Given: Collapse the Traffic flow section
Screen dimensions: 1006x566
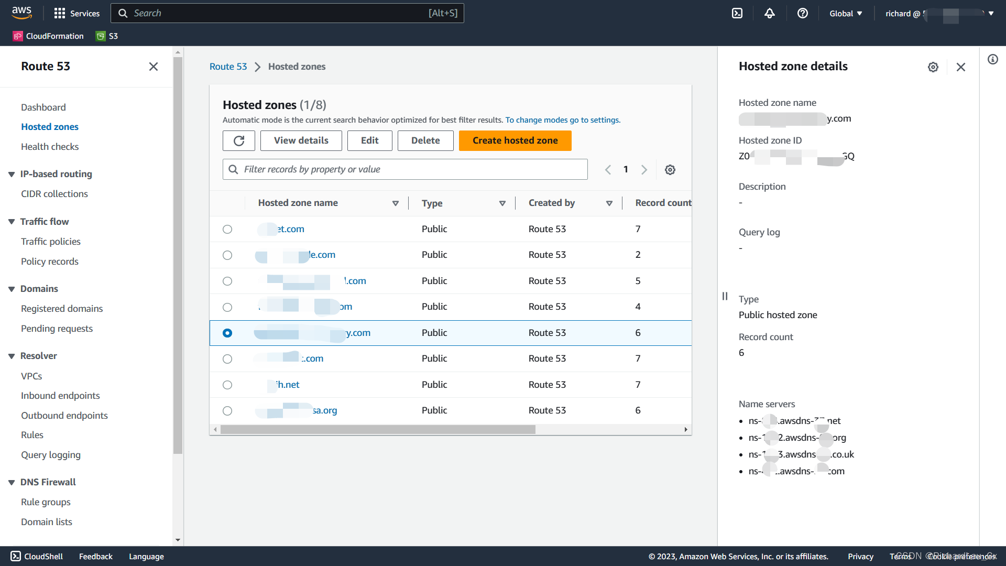Looking at the screenshot, I should (12, 222).
